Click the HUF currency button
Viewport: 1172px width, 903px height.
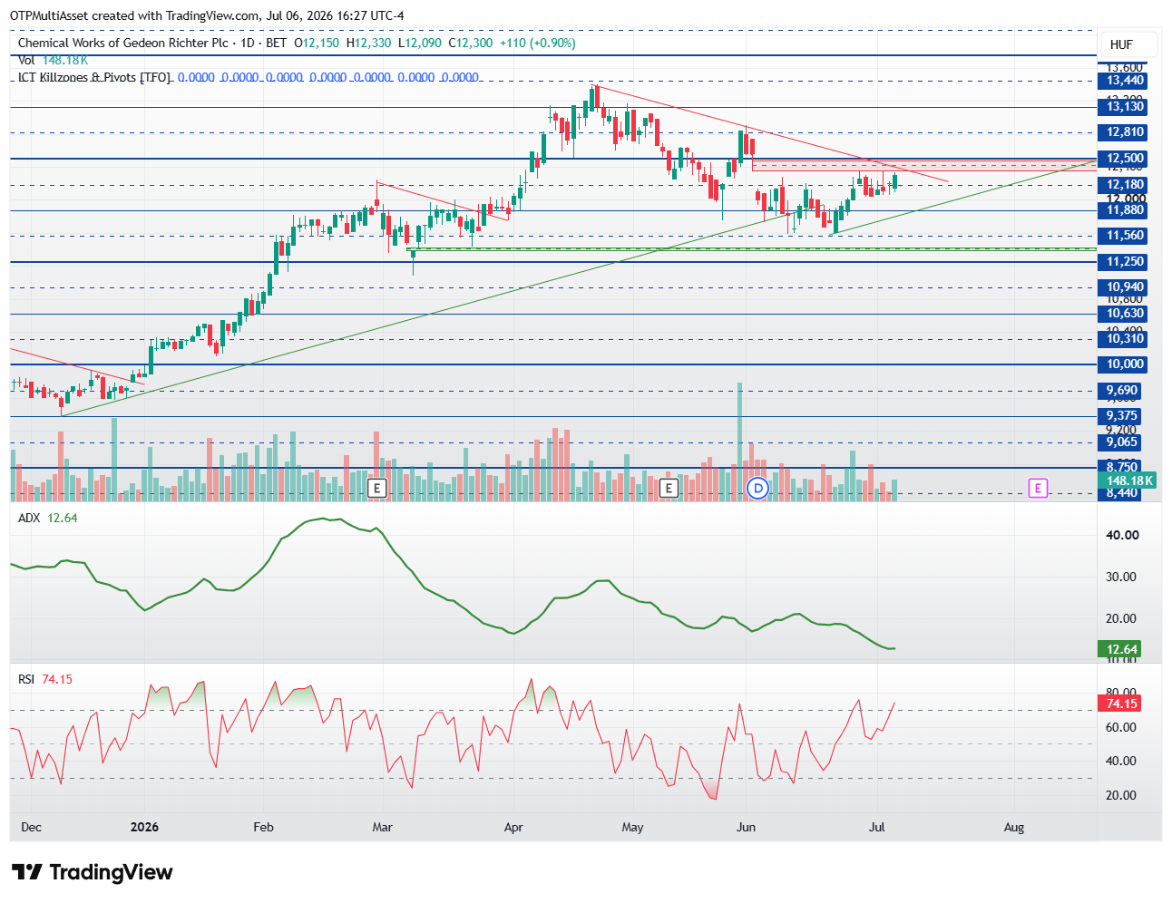[x=1121, y=44]
